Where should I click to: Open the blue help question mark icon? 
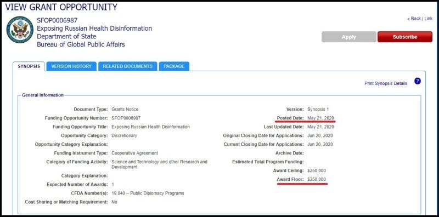click(x=418, y=81)
